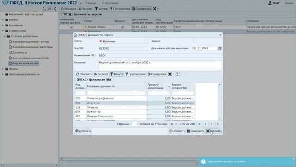Click the list view icon in the sidebar header
This screenshot has width=296, height=167.
tap(49, 9)
